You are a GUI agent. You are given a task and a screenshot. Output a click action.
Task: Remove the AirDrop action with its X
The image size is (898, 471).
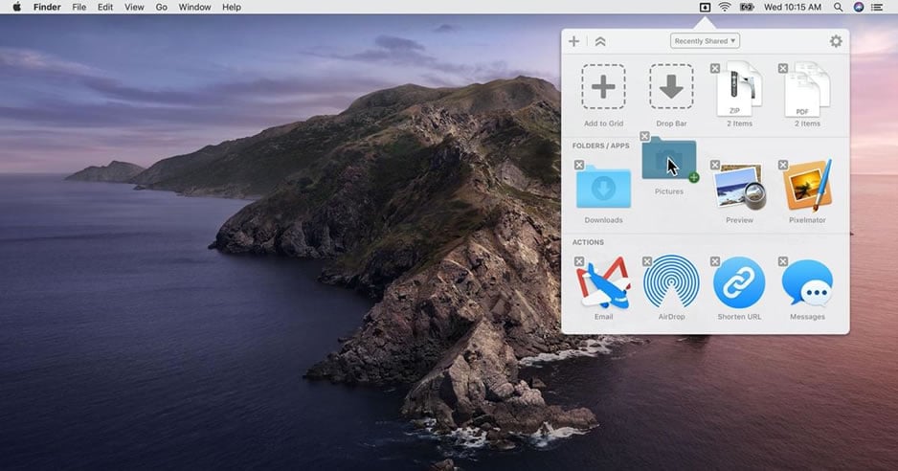[647, 261]
